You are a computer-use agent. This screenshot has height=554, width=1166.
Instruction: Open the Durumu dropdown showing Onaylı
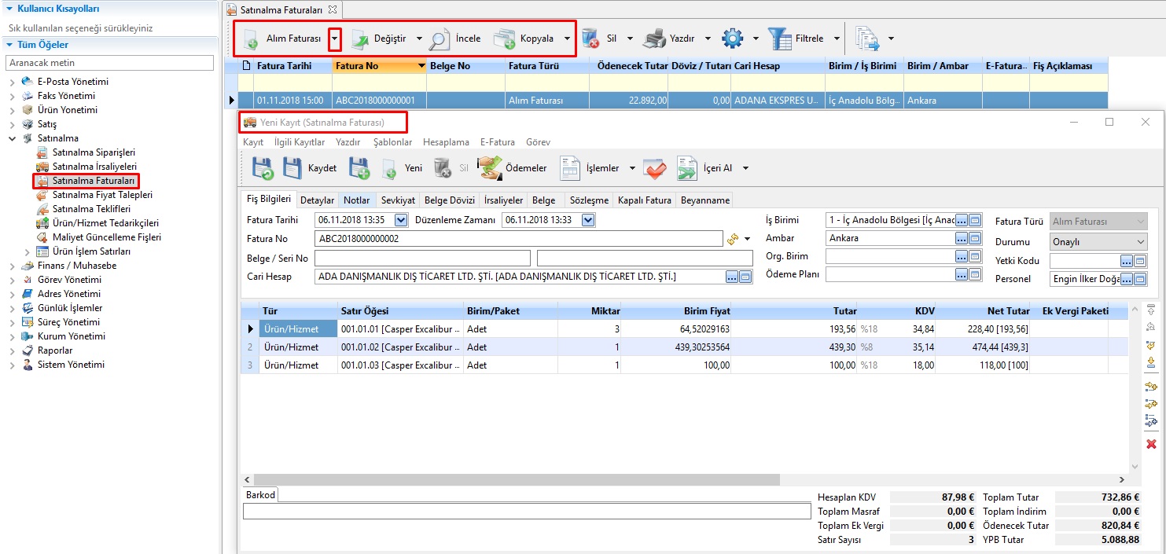point(1098,242)
